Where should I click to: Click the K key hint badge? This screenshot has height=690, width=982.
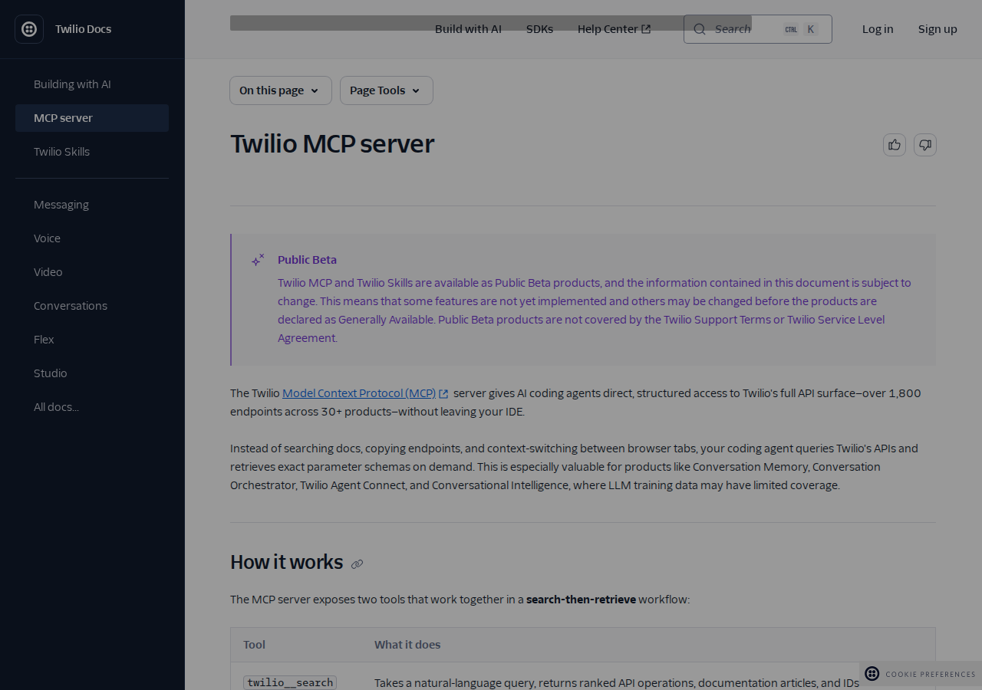pos(811,29)
